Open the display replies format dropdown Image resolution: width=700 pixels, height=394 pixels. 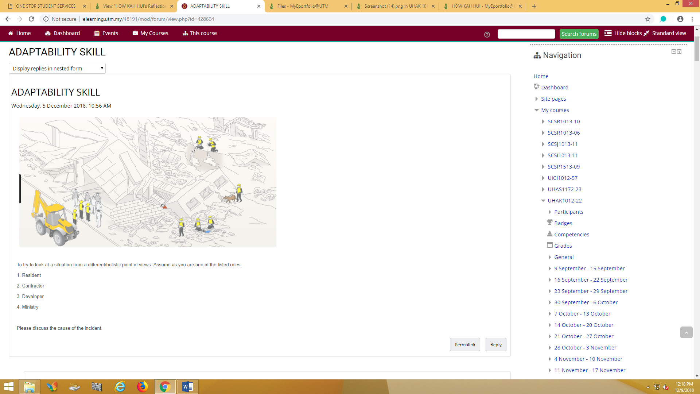pyautogui.click(x=57, y=68)
